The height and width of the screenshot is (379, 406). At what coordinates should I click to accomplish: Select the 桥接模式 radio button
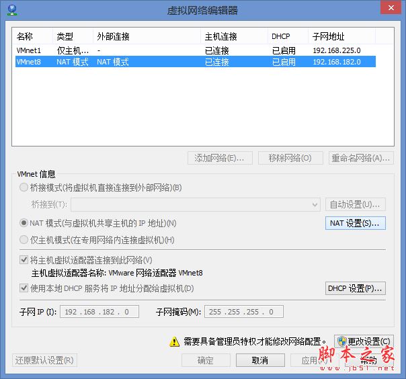pyautogui.click(x=24, y=188)
